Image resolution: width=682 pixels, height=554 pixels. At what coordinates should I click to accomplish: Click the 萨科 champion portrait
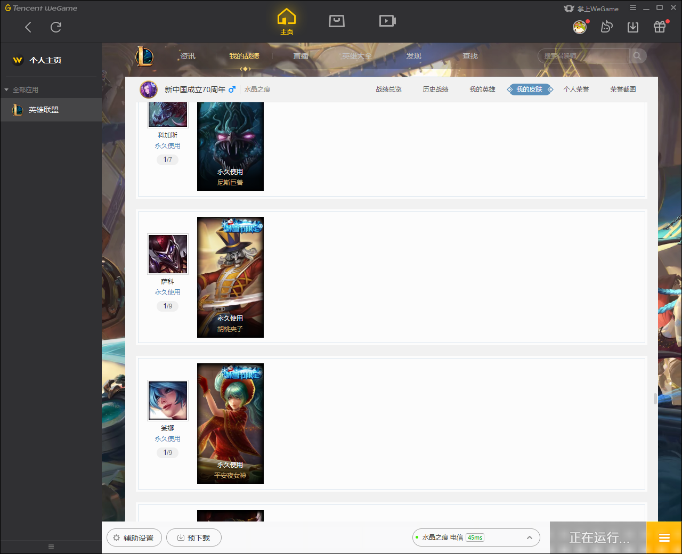pos(168,254)
